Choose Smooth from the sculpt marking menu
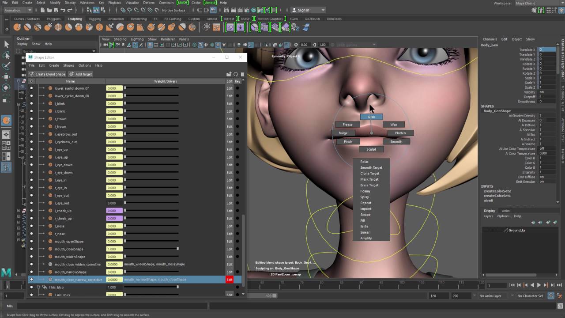This screenshot has height=318, width=565. [396, 141]
